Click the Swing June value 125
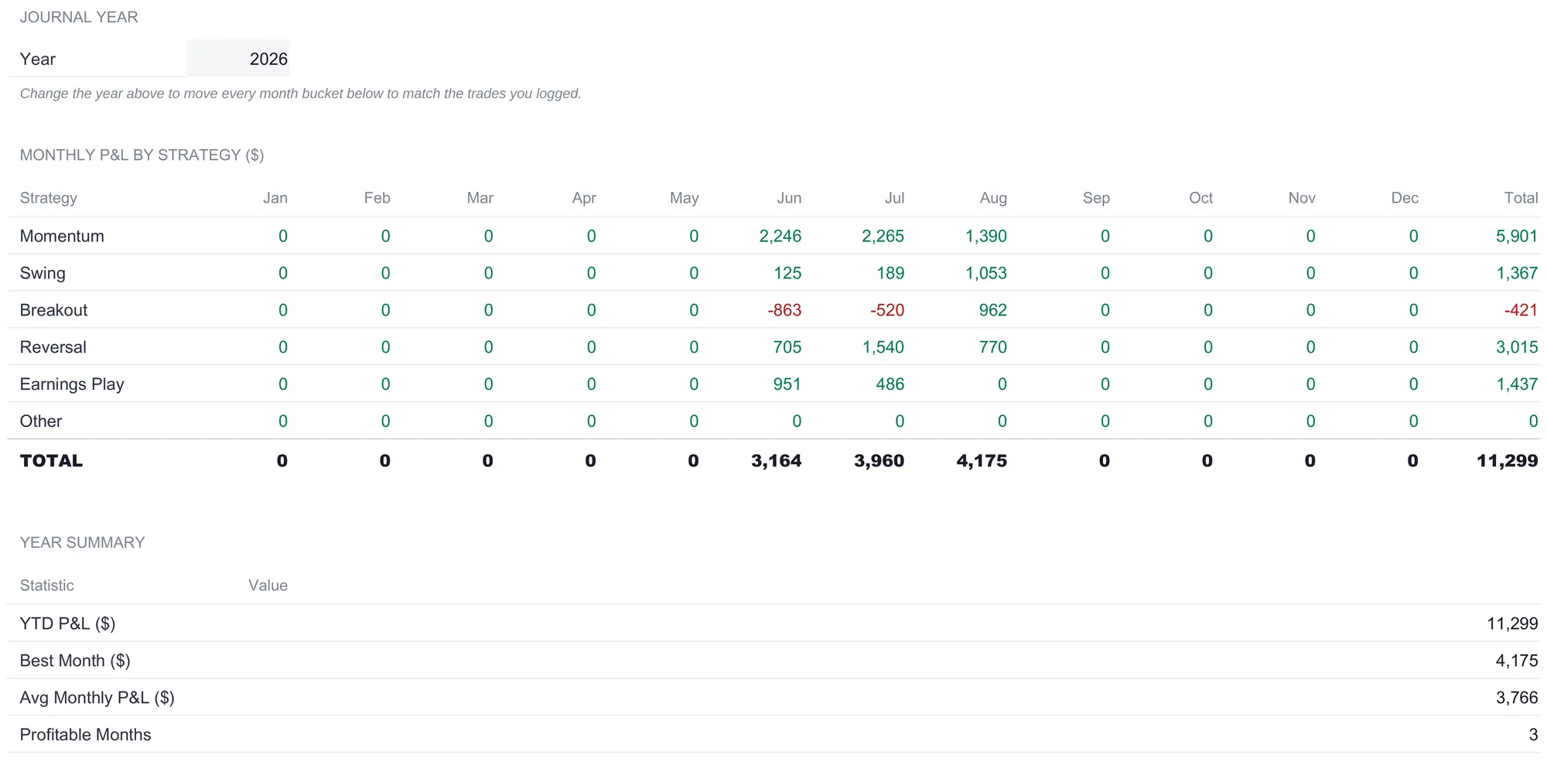 click(x=787, y=273)
